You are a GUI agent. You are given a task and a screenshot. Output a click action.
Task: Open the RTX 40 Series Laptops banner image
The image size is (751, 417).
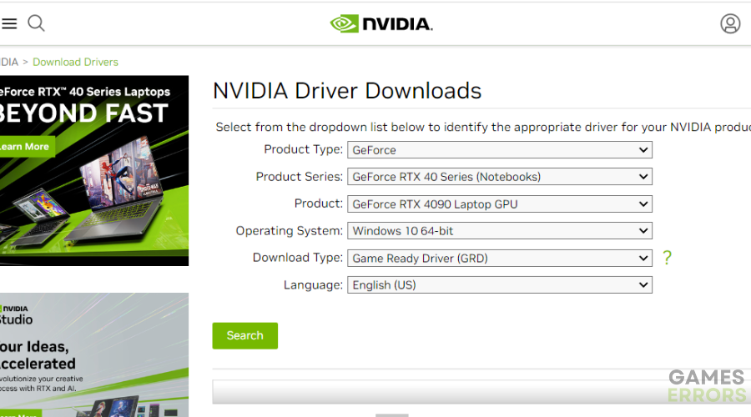point(94,170)
